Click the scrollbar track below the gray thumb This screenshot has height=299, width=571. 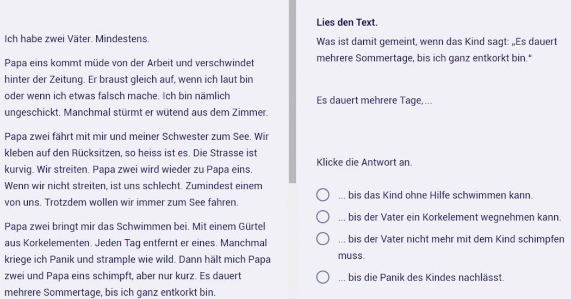(292, 239)
